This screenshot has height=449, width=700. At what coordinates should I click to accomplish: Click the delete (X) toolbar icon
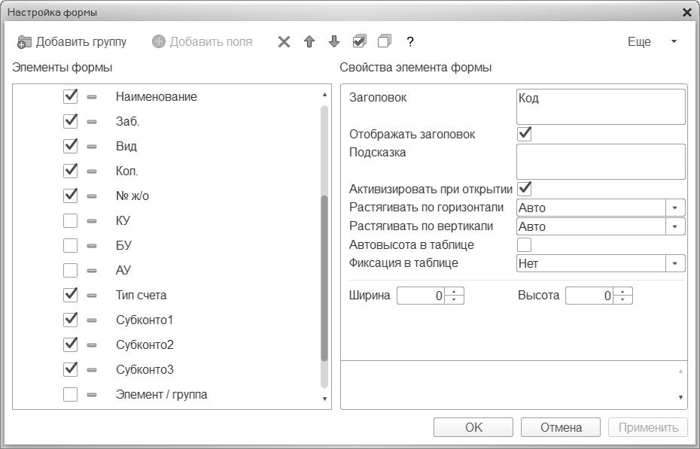pos(284,42)
